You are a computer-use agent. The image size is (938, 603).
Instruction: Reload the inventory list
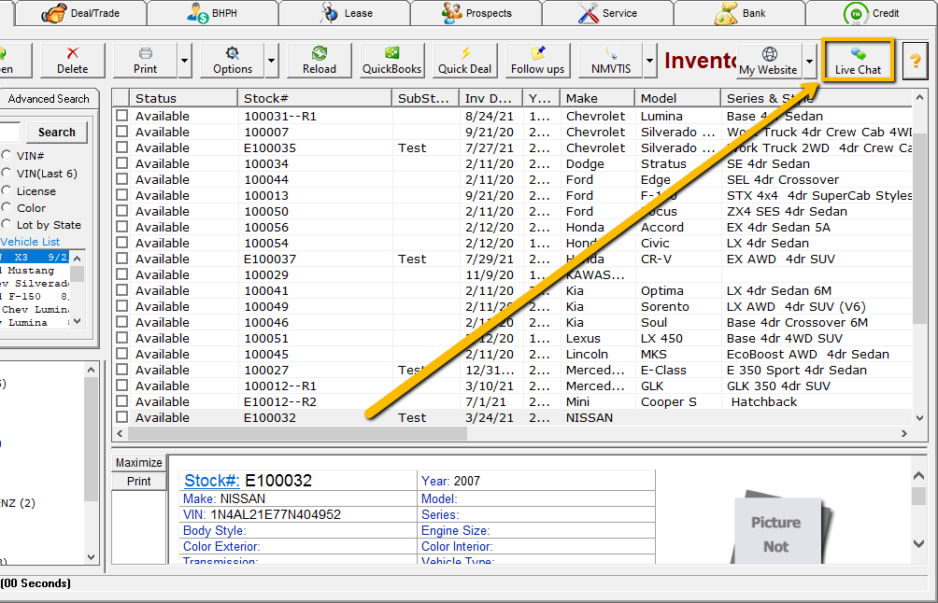pos(320,61)
